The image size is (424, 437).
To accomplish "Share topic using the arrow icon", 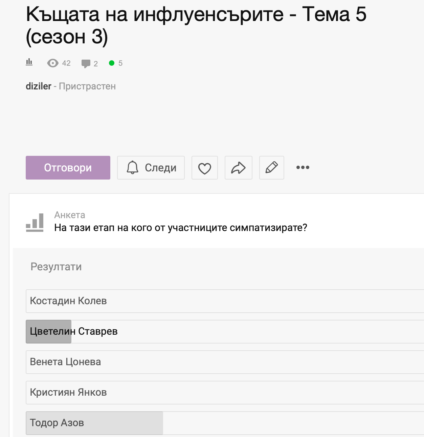I will (x=238, y=168).
